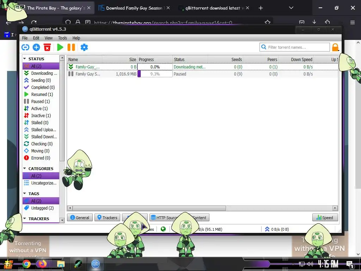Select Moving (0) filter
This screenshot has height=271, width=361.
(41, 151)
